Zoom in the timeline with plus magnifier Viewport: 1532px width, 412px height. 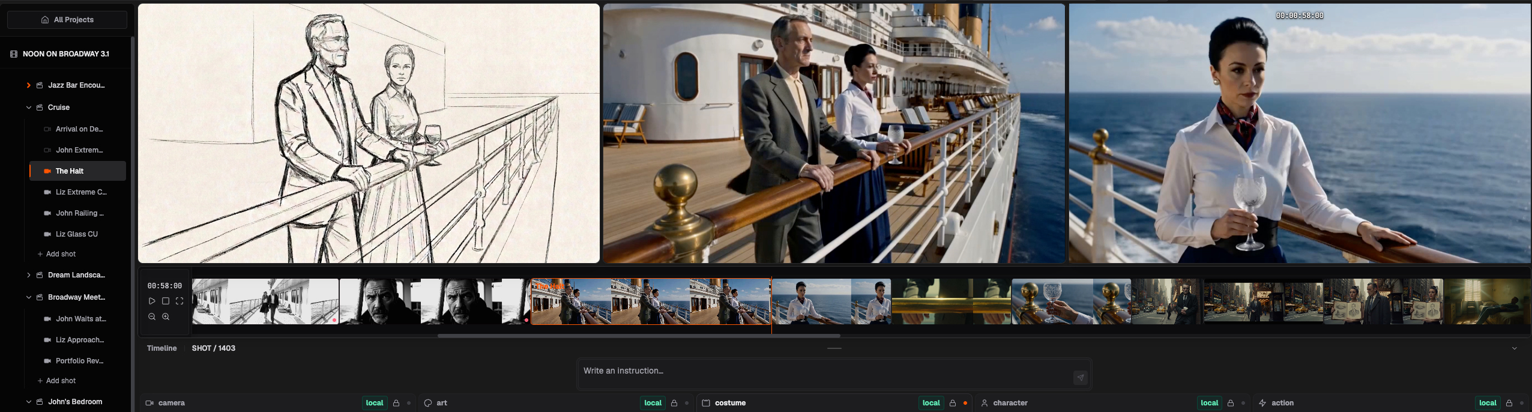click(x=166, y=317)
